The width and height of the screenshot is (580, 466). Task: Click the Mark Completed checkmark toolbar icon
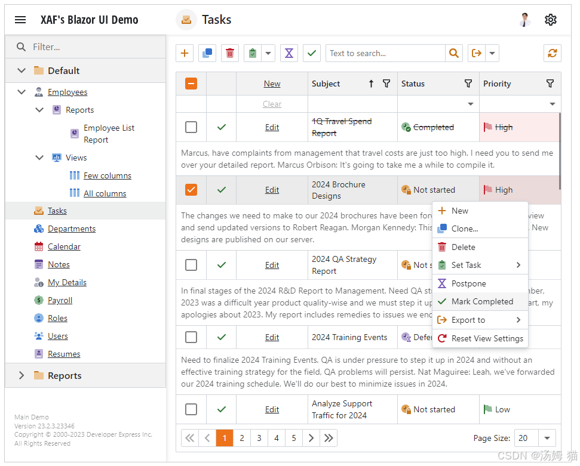coord(311,53)
